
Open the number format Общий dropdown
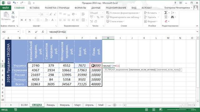pos(103,13)
